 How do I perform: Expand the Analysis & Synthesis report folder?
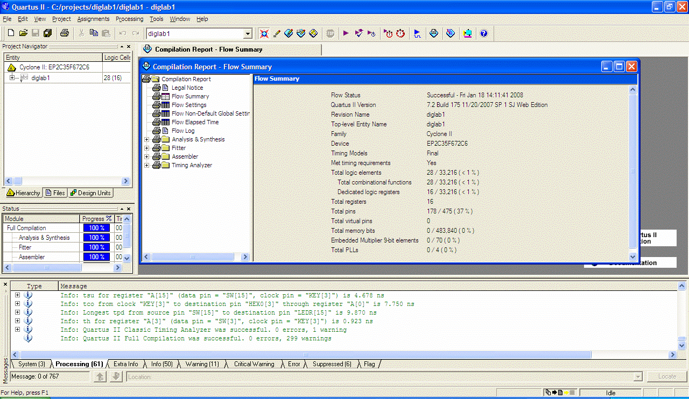point(146,139)
